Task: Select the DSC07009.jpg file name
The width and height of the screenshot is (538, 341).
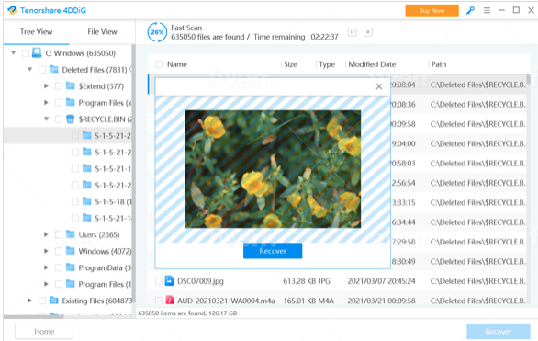Action: tap(200, 281)
